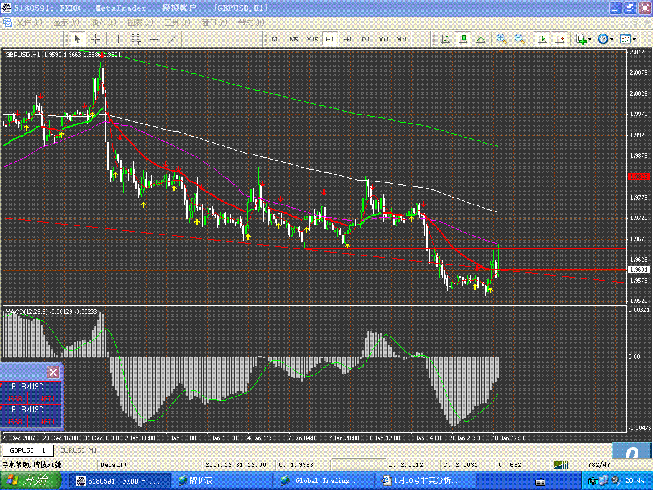The width and height of the screenshot is (653, 490).
Task: Click the keyboard language bar icon
Action: click(x=540, y=482)
